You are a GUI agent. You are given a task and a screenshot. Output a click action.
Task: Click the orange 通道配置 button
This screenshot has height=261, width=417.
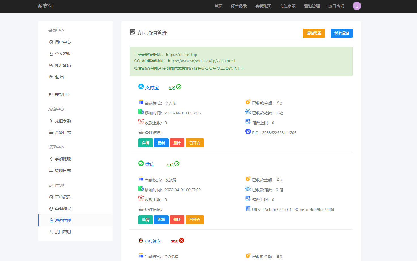click(x=314, y=33)
